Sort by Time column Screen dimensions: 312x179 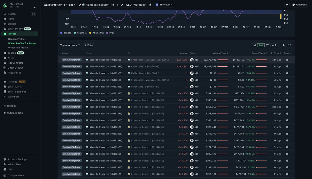click(x=276, y=53)
